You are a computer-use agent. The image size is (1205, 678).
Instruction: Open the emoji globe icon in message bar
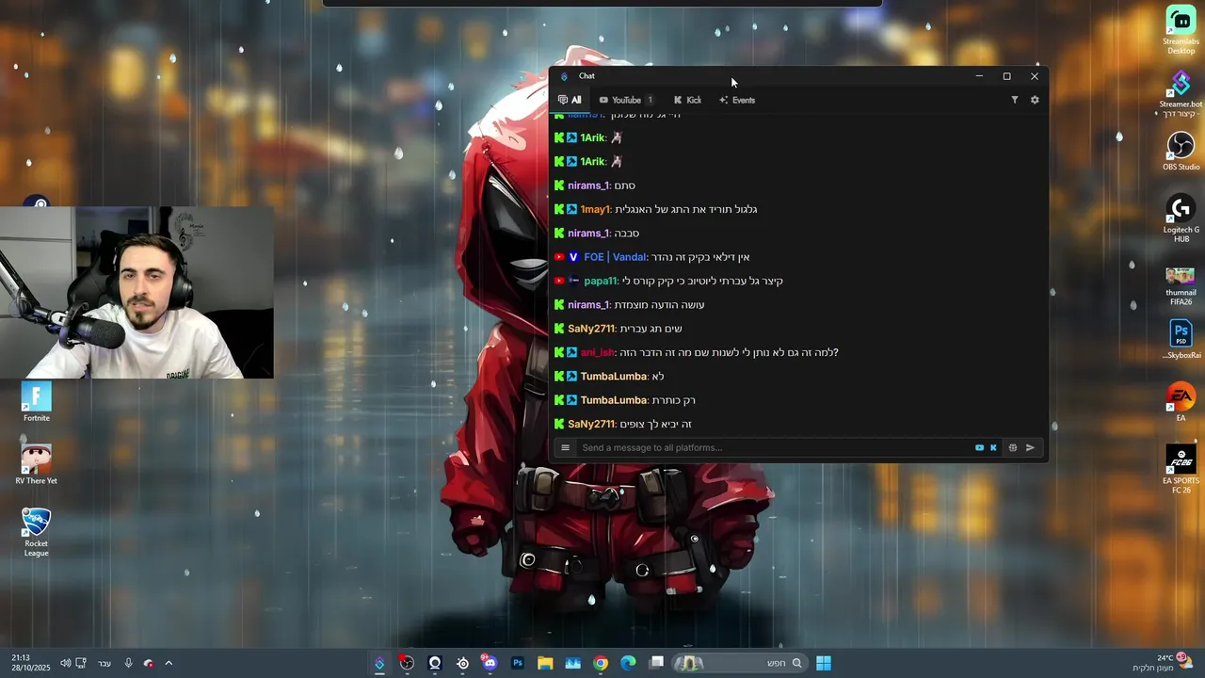pyautogui.click(x=1013, y=447)
